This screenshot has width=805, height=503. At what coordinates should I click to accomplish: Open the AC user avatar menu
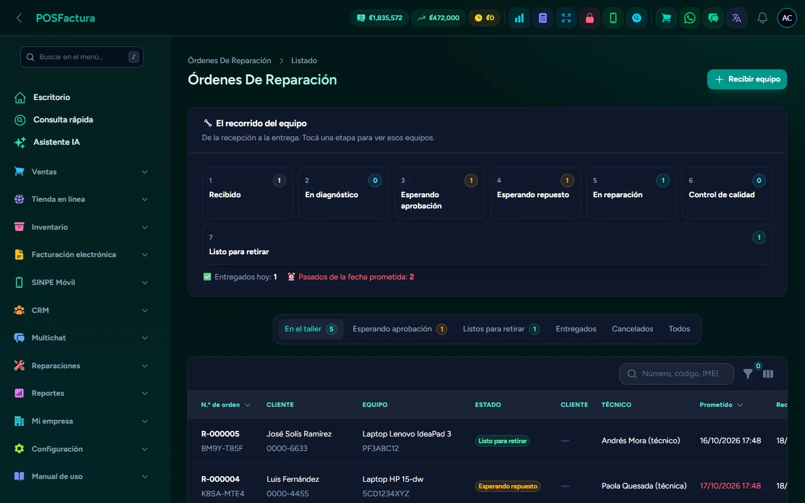click(787, 18)
